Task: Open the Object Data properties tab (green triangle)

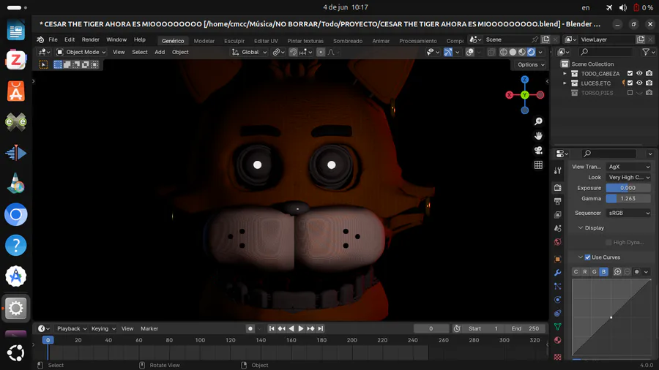Action: tap(558, 326)
